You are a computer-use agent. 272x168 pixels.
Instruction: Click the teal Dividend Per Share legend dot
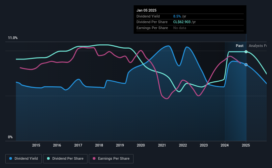(48, 158)
